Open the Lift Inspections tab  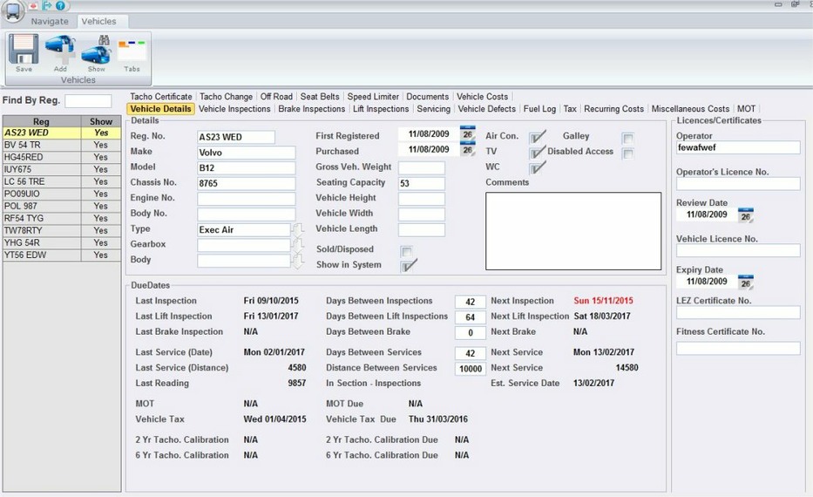(x=381, y=109)
